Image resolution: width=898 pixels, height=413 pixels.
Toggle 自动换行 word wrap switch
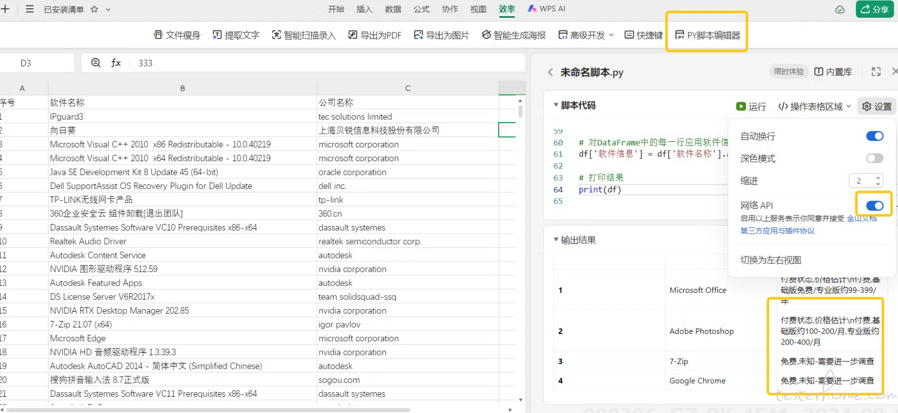click(875, 136)
